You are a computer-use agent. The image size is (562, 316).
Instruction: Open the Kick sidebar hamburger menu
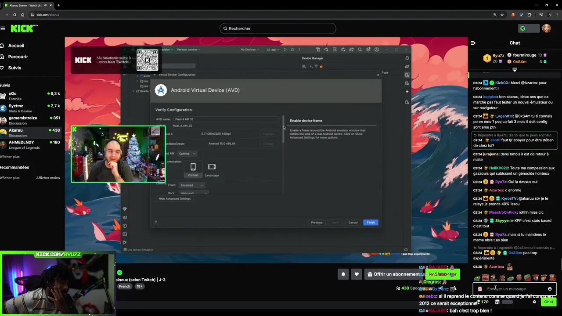point(3,29)
